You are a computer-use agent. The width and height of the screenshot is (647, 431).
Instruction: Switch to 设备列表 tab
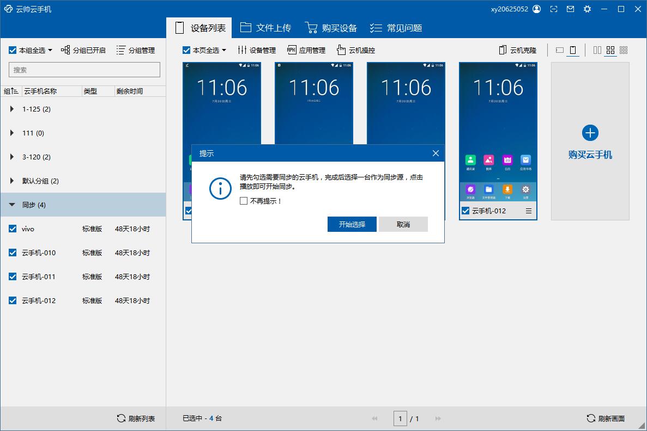click(x=199, y=28)
